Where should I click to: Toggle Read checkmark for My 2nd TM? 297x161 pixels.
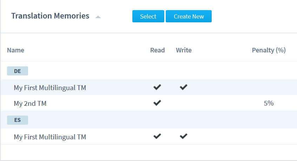(157, 103)
